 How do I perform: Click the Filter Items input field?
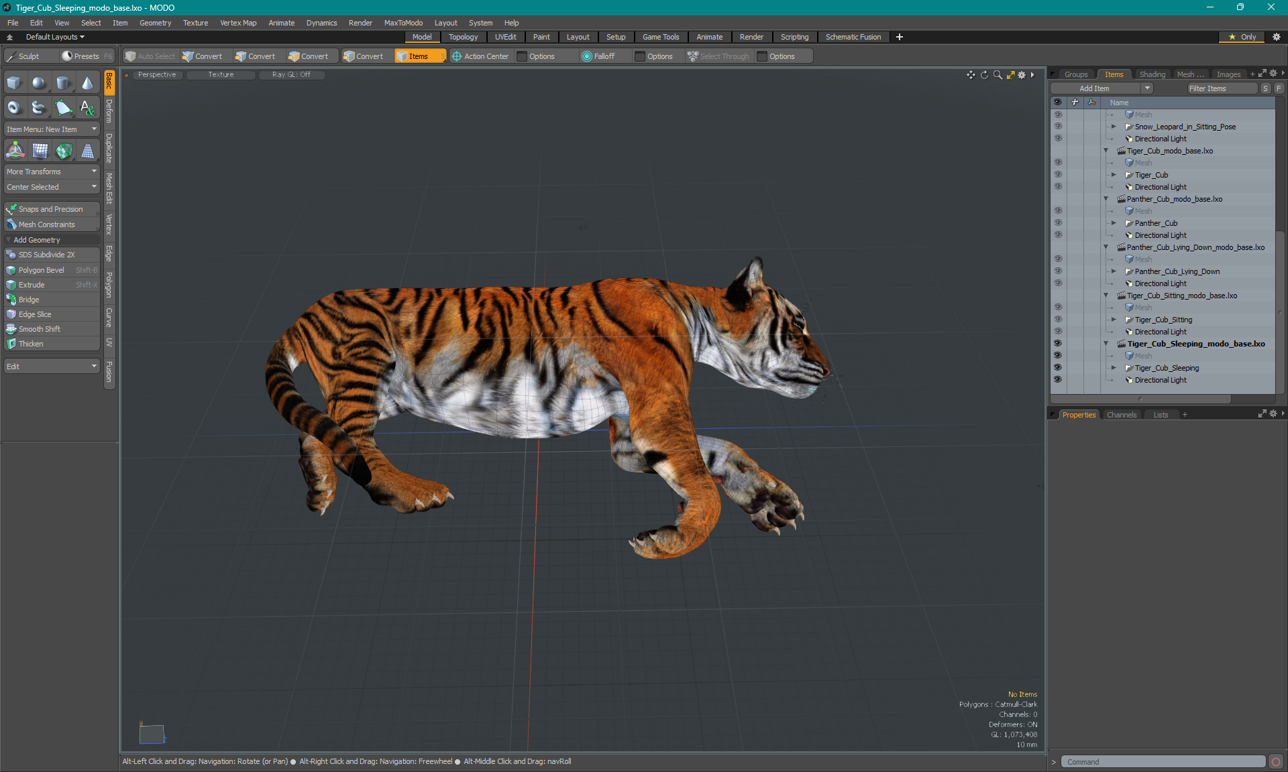point(1222,88)
